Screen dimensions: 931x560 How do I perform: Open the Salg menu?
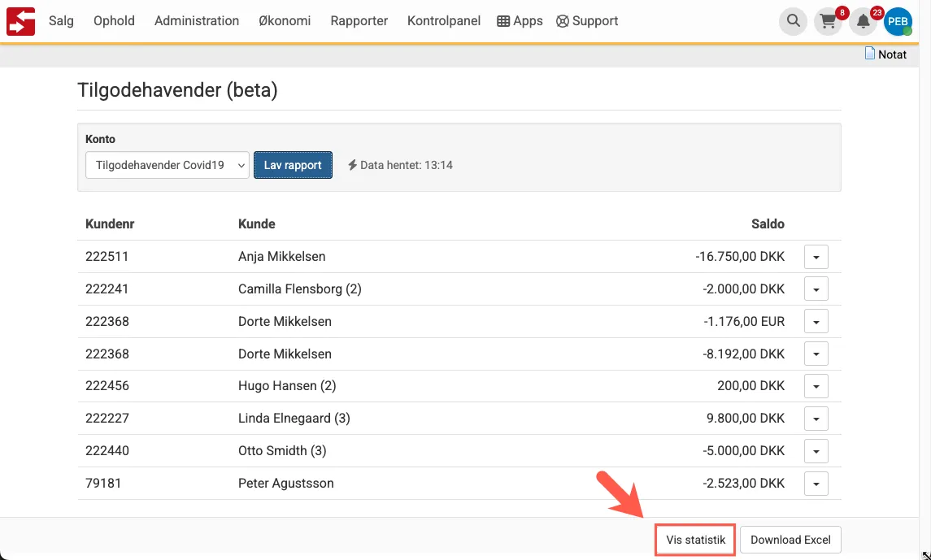61,21
